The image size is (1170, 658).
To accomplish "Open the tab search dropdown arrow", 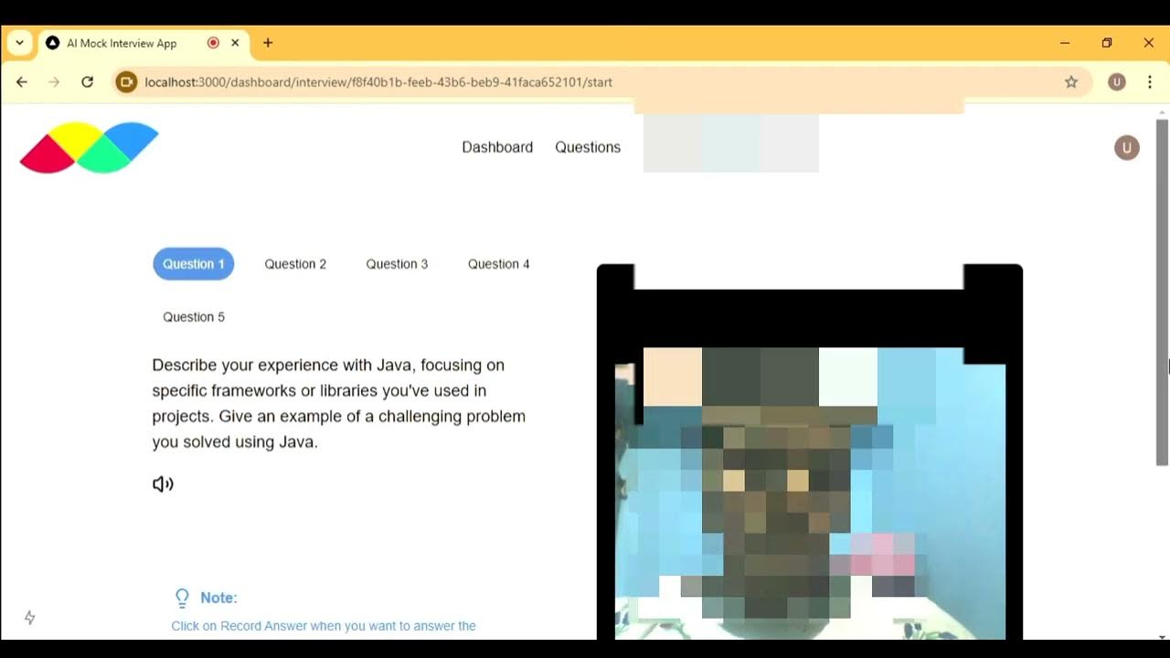I will click(19, 43).
